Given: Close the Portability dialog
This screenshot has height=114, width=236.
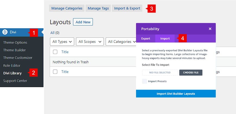Looking at the screenshot, I should [x=210, y=29].
